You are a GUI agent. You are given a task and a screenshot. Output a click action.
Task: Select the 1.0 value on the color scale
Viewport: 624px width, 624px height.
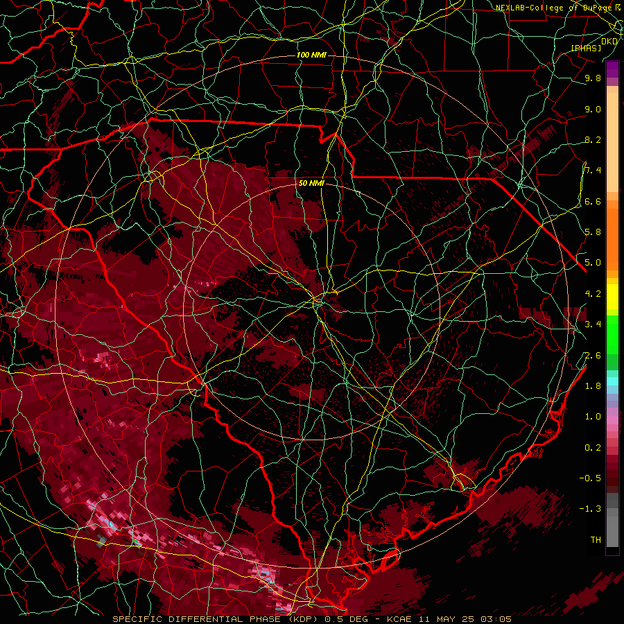click(x=593, y=417)
